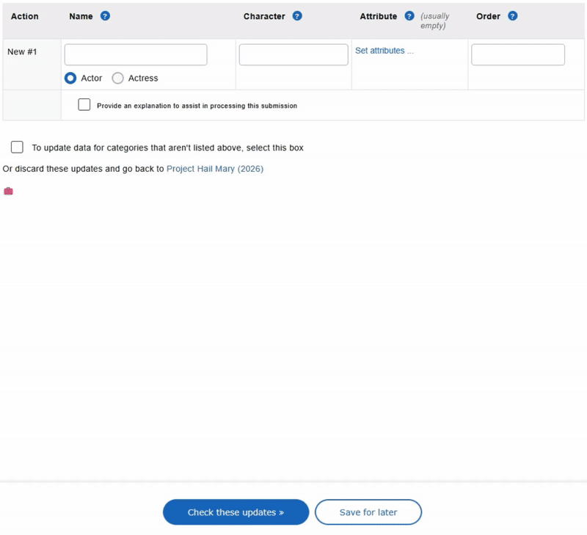Check the provide an explanation checkbox
The image size is (587, 535).
point(84,104)
